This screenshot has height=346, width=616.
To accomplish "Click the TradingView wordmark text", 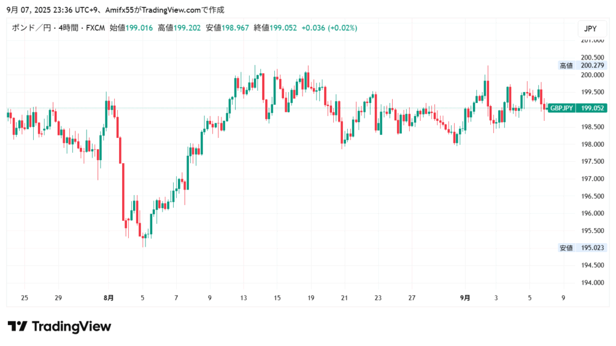I will click(71, 327).
